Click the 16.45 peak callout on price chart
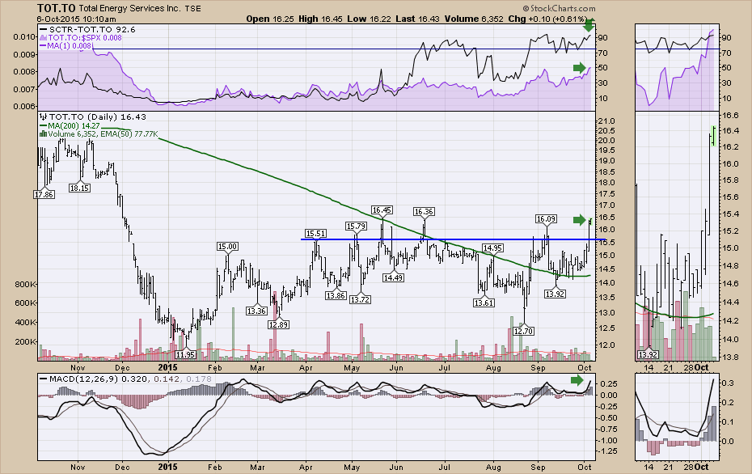 382,209
